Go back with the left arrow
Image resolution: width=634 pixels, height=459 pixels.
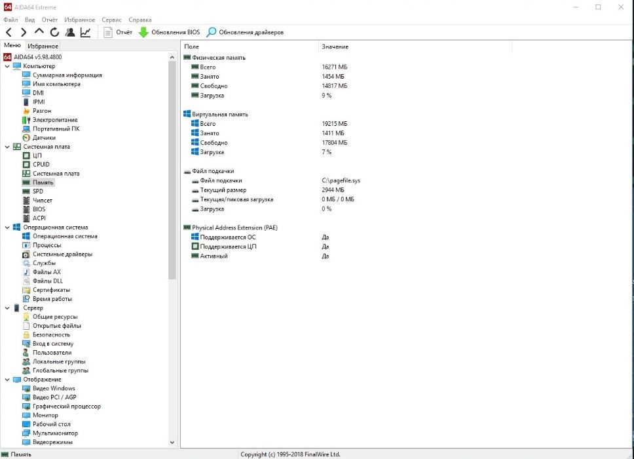9,32
